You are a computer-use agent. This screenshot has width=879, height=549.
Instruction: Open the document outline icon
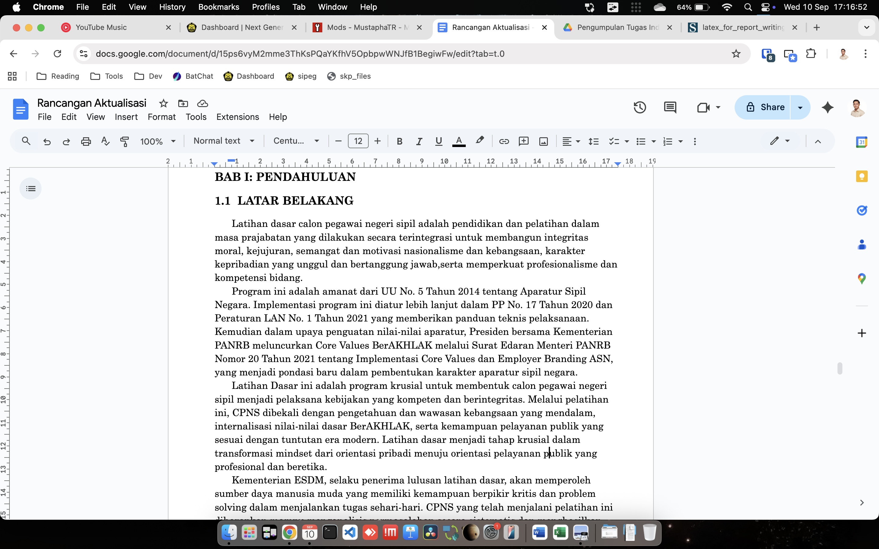[31, 188]
